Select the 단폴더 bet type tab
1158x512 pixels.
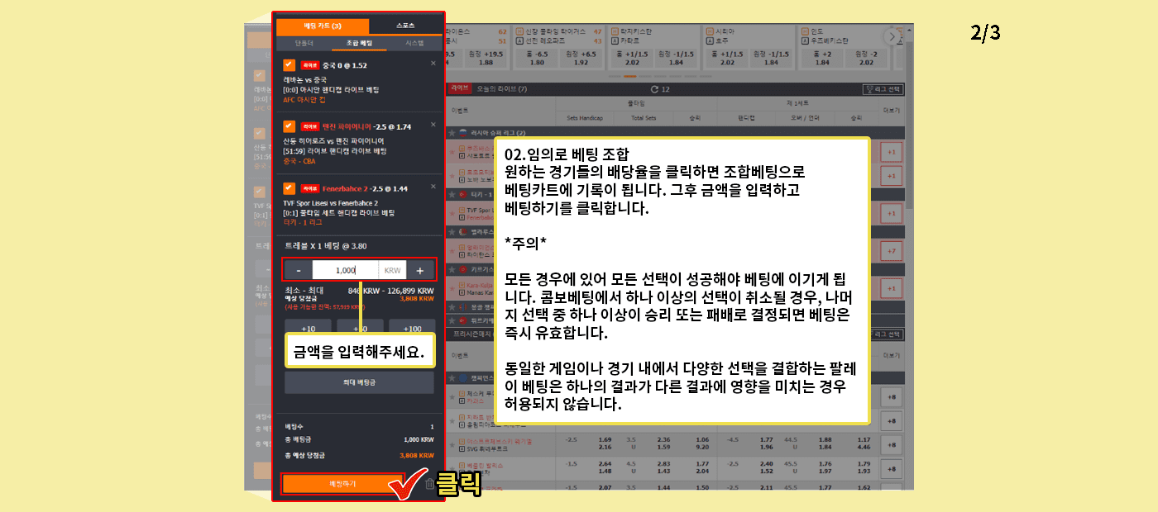coord(304,42)
